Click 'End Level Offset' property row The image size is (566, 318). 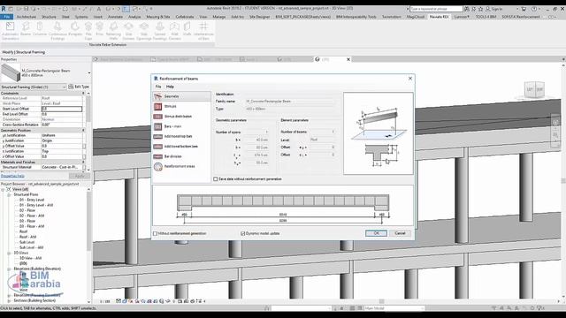point(42,114)
